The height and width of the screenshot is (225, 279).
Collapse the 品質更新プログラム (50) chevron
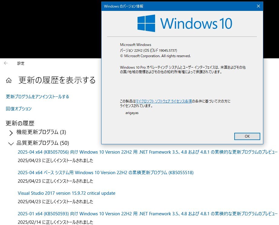pos(11,143)
